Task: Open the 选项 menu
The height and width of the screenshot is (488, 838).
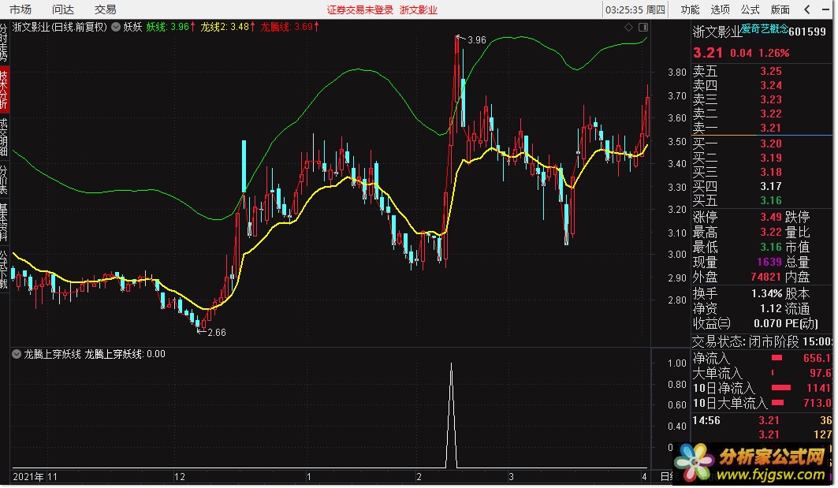Action: click(x=720, y=9)
